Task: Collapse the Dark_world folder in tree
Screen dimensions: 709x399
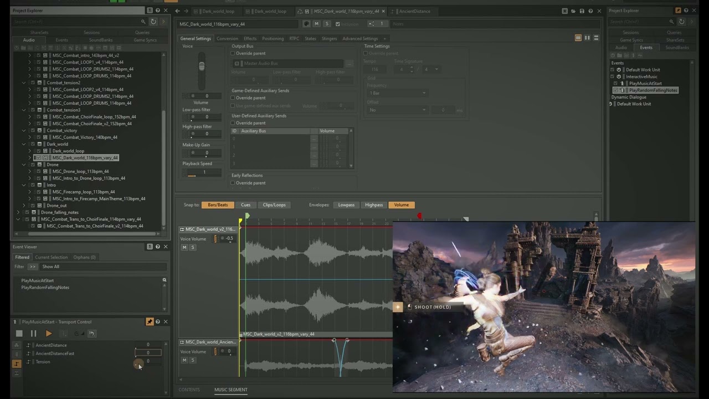Action: pyautogui.click(x=24, y=144)
